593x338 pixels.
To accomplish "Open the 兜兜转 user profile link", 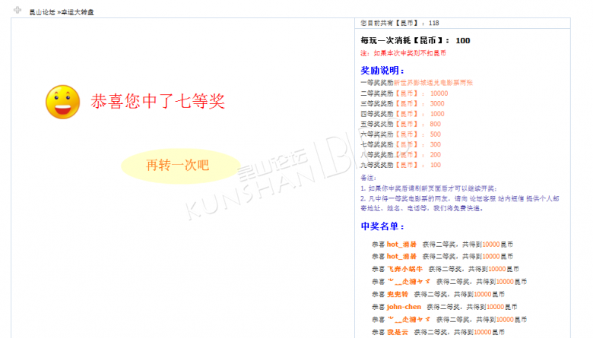I will [x=398, y=293].
